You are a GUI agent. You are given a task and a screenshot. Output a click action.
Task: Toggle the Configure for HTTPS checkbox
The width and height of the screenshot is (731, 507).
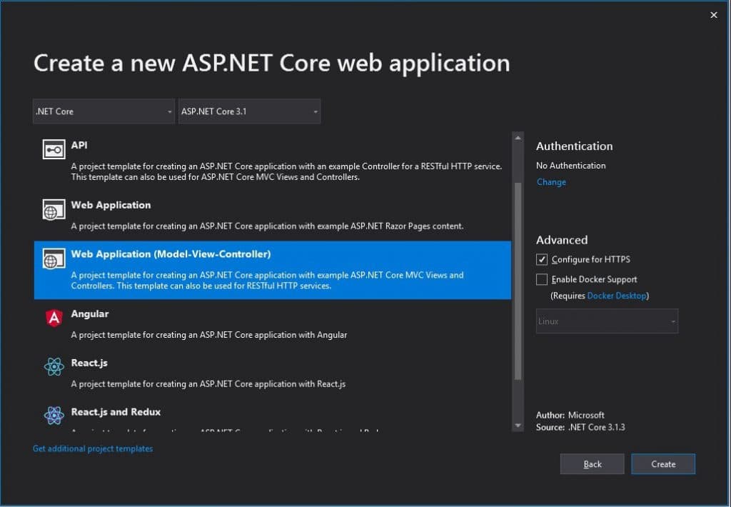click(541, 259)
